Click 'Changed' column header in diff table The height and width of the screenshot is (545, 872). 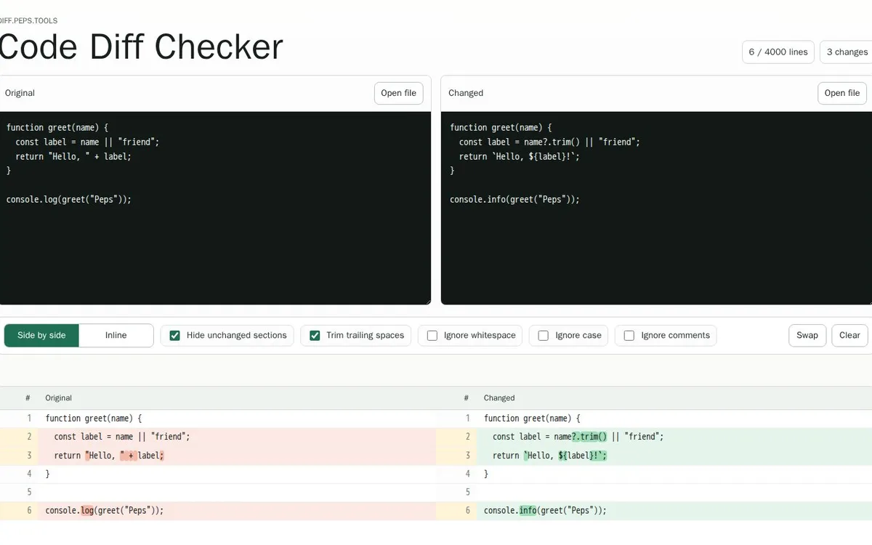(x=499, y=398)
